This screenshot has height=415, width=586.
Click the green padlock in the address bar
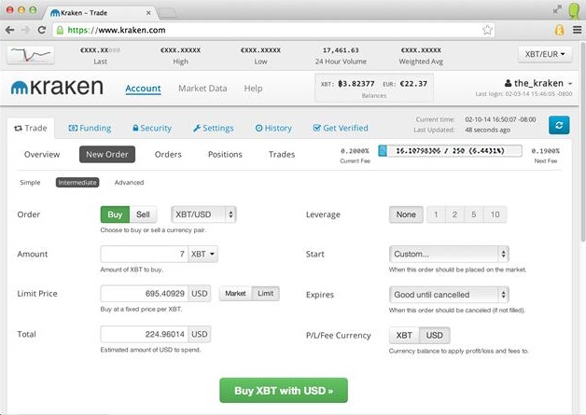coord(60,30)
